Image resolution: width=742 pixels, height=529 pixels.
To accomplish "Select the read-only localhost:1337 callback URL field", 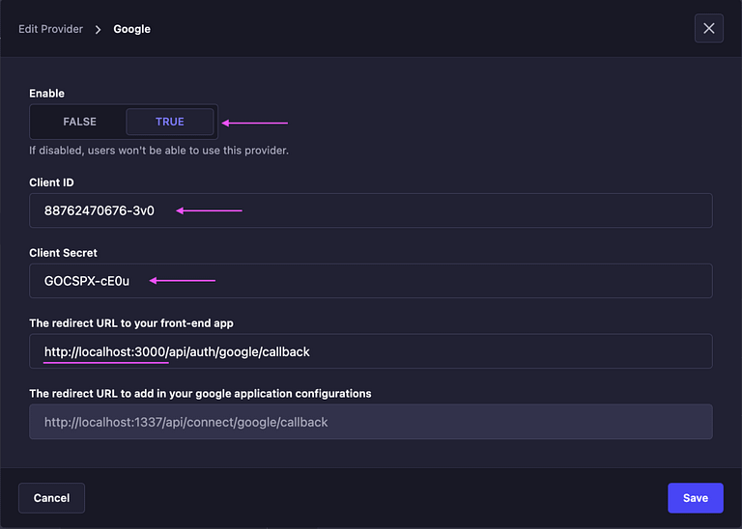I will click(371, 422).
